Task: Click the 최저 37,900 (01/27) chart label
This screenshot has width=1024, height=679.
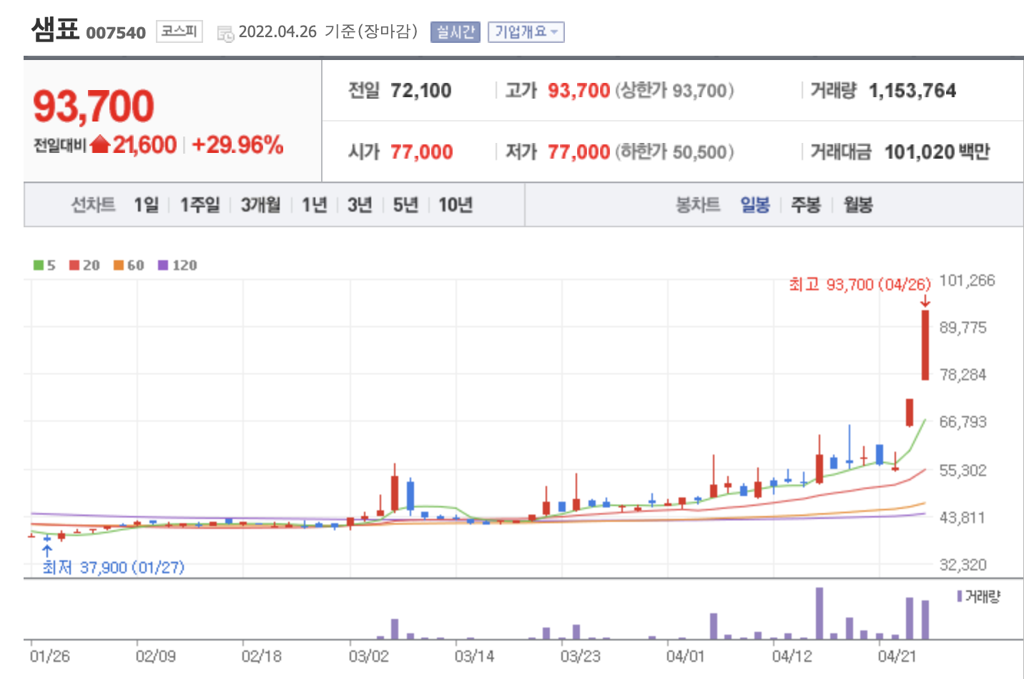Action: (x=113, y=568)
